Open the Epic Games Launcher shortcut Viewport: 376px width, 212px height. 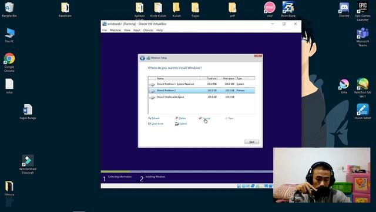pyautogui.click(x=362, y=12)
